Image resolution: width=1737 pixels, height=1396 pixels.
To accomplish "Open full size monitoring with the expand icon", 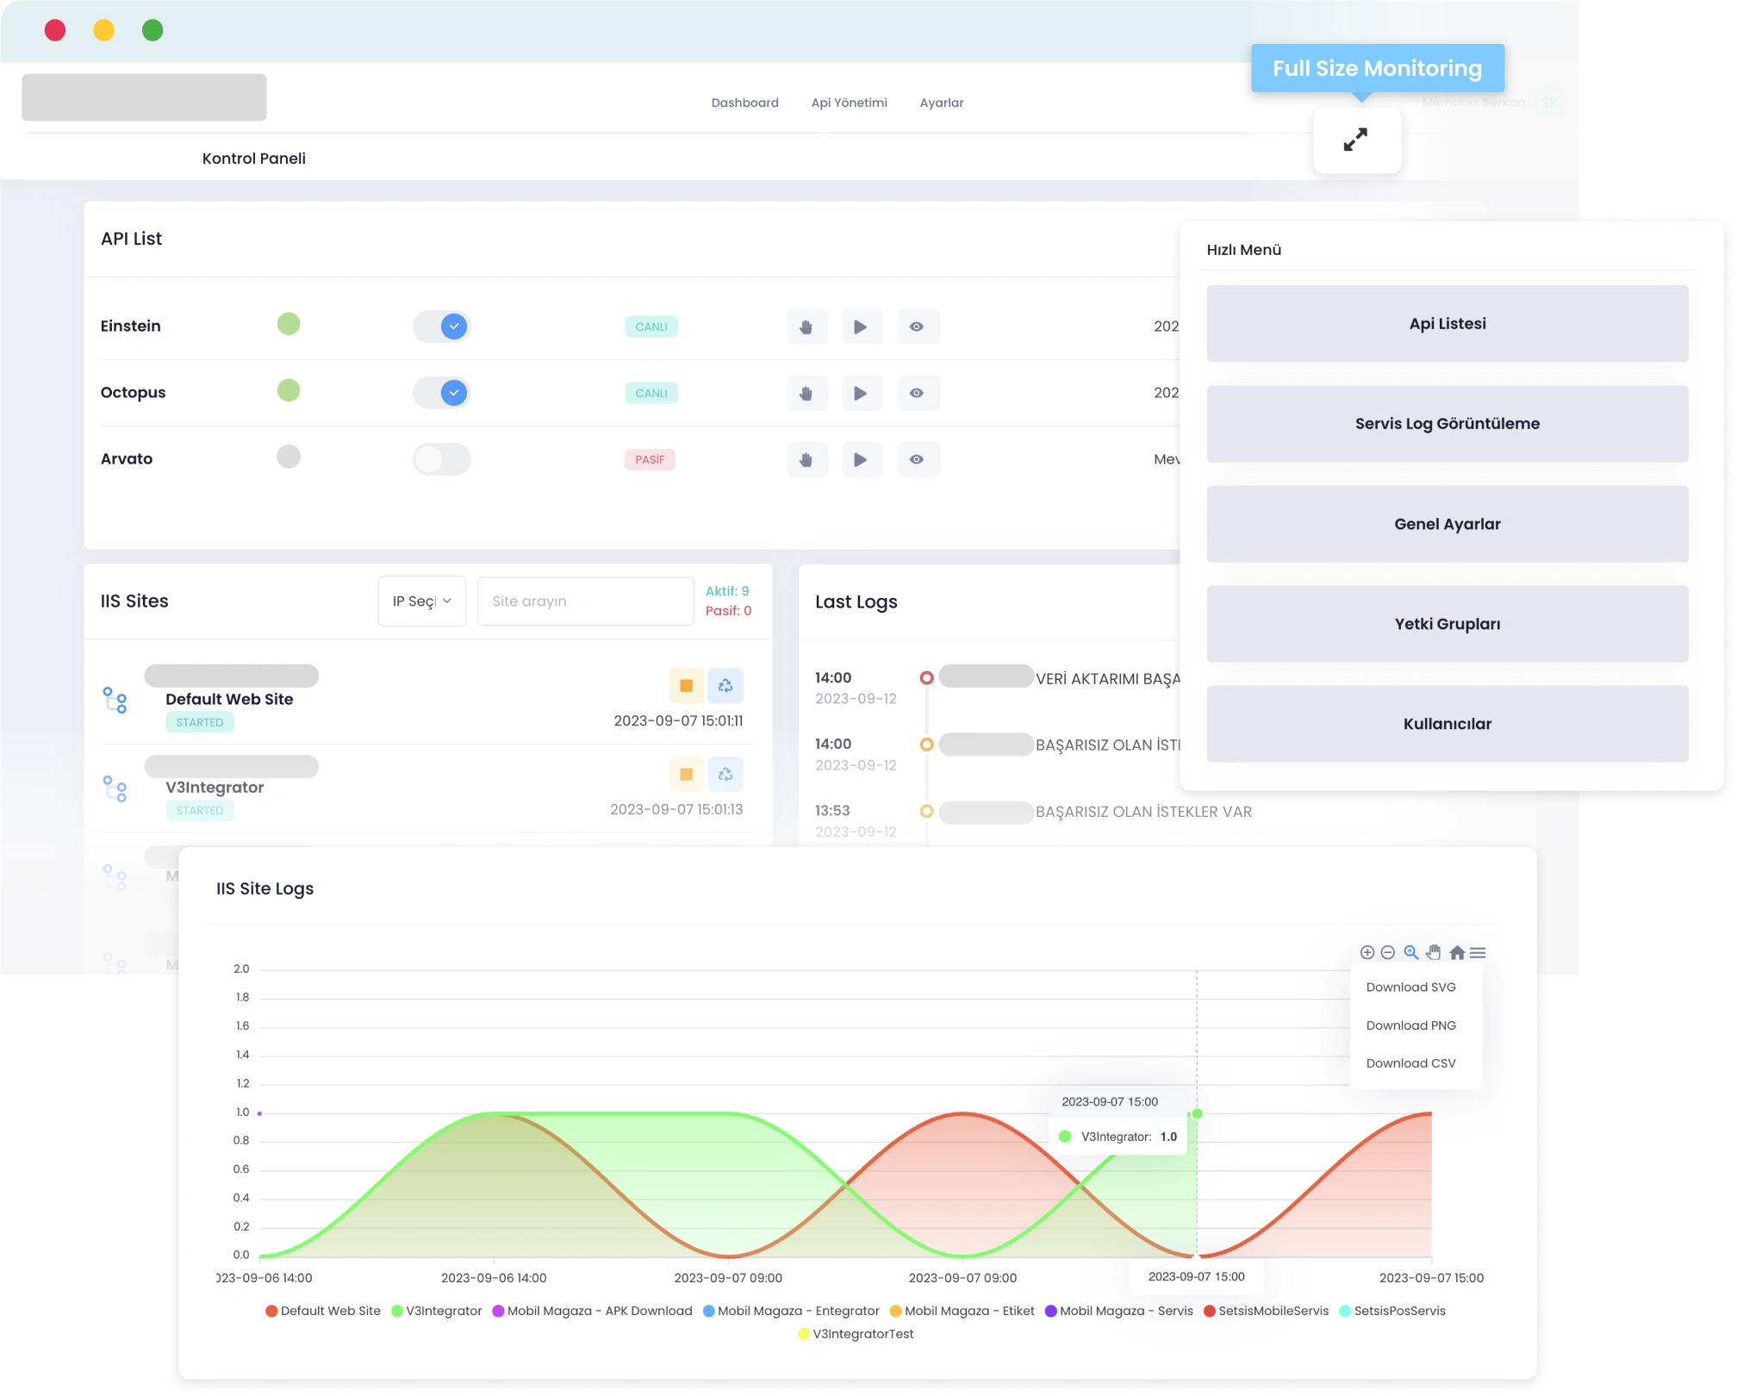I will point(1356,140).
